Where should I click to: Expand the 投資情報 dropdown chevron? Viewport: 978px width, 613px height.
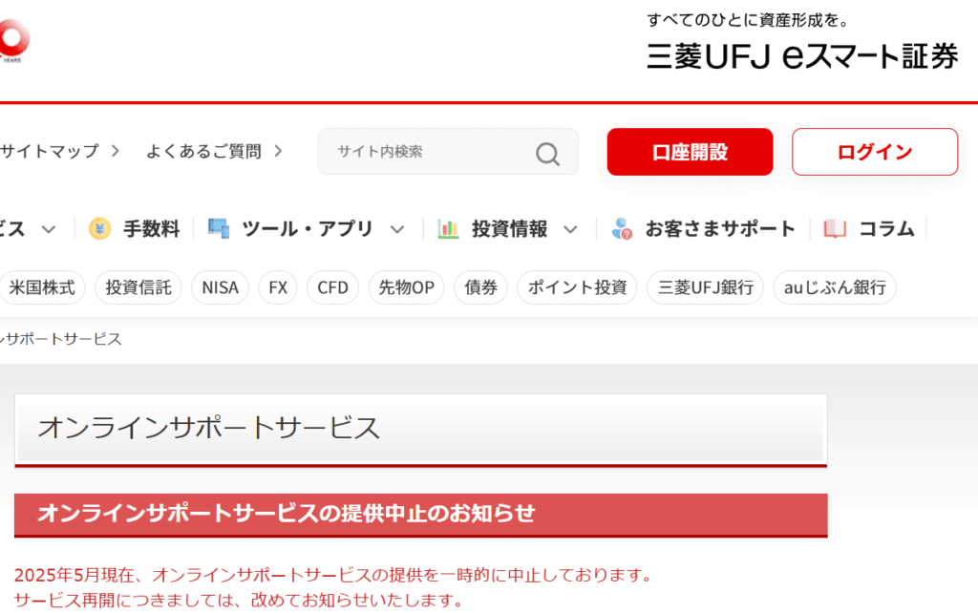(x=571, y=229)
